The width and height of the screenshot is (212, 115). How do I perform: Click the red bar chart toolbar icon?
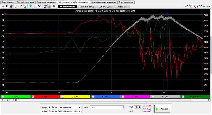(54, 6)
